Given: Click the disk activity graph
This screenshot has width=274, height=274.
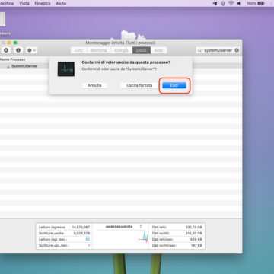Looking at the screenshot, I should tap(144, 237).
